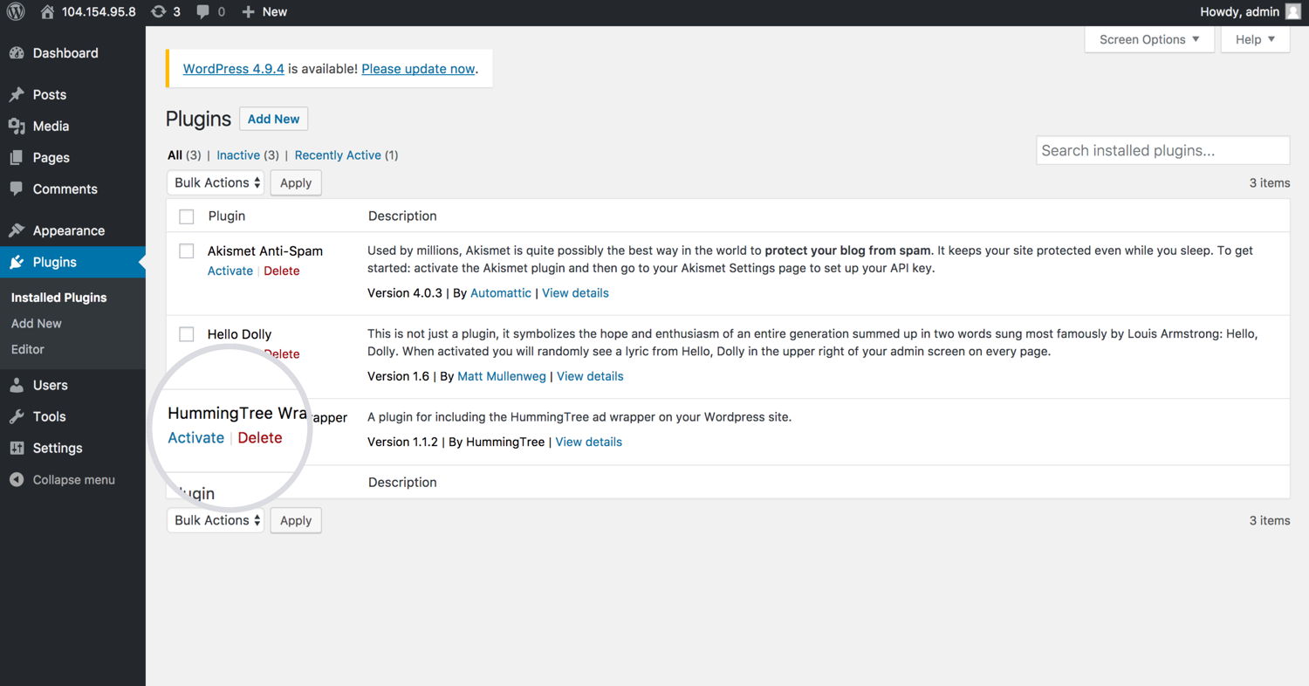Open the plugin Editor submenu item

point(28,349)
